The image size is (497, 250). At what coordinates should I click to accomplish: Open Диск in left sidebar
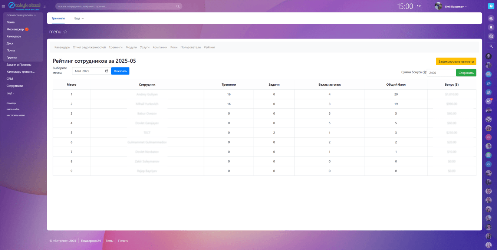[x=10, y=43]
